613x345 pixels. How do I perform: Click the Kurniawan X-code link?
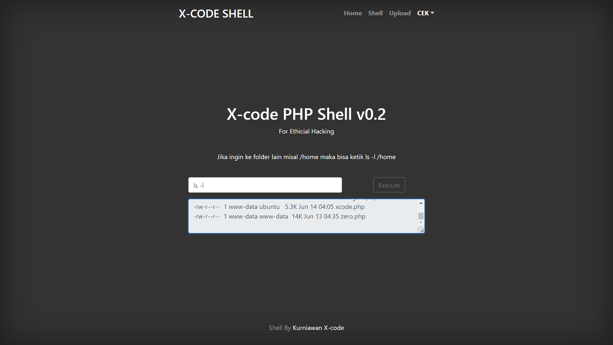[x=318, y=328]
